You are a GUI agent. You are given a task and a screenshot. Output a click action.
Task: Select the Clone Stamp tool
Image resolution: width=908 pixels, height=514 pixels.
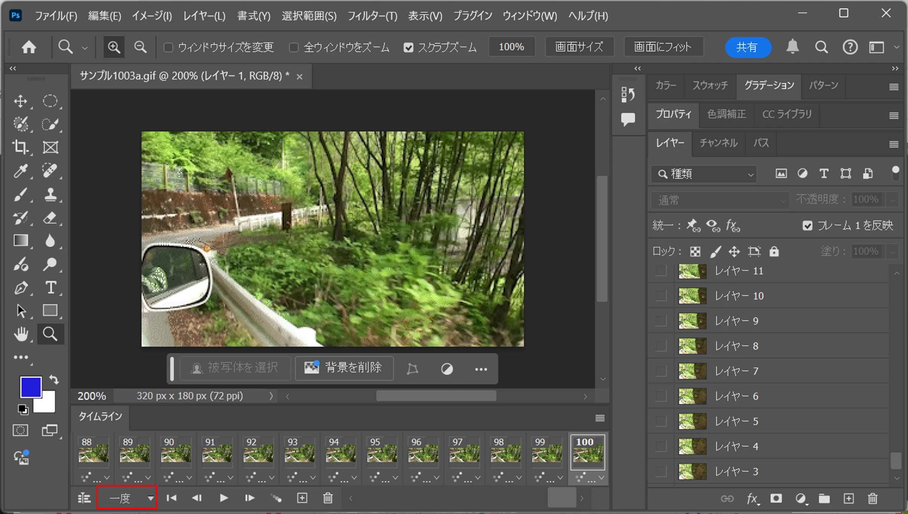50,194
